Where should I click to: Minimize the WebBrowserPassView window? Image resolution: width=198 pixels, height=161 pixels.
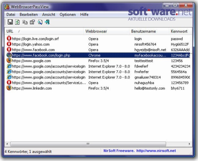(167, 5)
